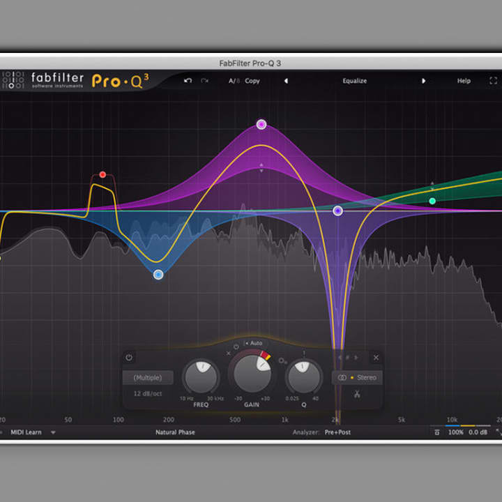Toggle A/B state comparison
The width and height of the screenshot is (502, 502).
click(x=234, y=81)
